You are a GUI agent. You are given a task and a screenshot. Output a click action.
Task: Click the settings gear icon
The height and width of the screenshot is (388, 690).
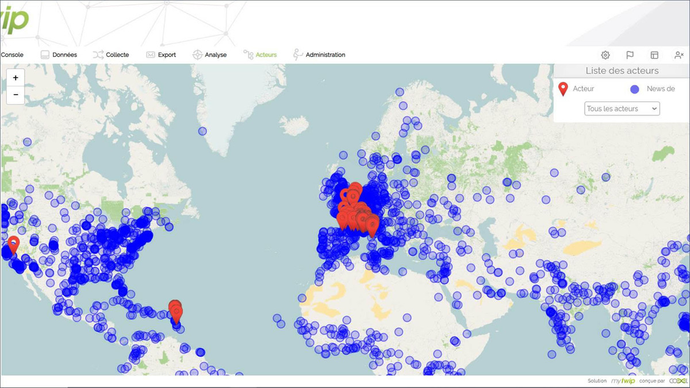coord(605,55)
